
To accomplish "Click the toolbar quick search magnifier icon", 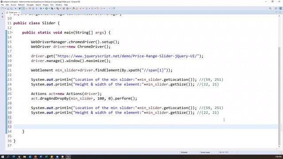I will (x=270, y=8).
